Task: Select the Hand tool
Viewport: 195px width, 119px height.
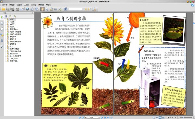Action: coord(42,9)
